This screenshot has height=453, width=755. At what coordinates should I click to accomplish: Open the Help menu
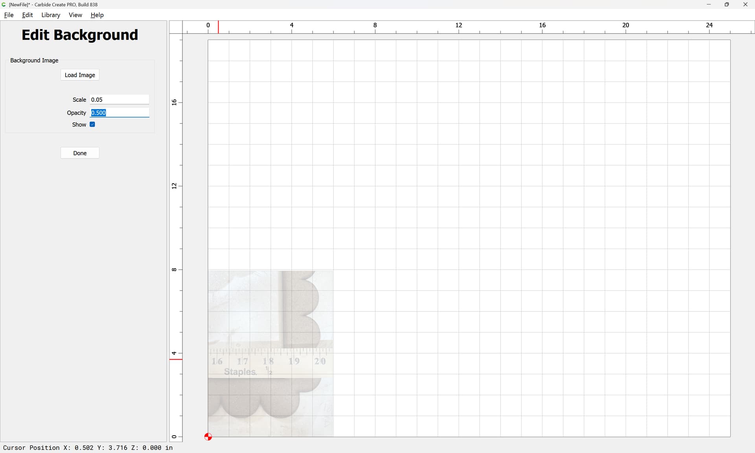pos(97,15)
